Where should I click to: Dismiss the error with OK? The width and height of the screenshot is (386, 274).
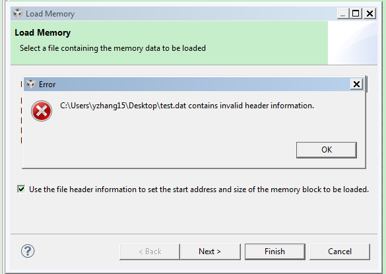pyautogui.click(x=327, y=150)
